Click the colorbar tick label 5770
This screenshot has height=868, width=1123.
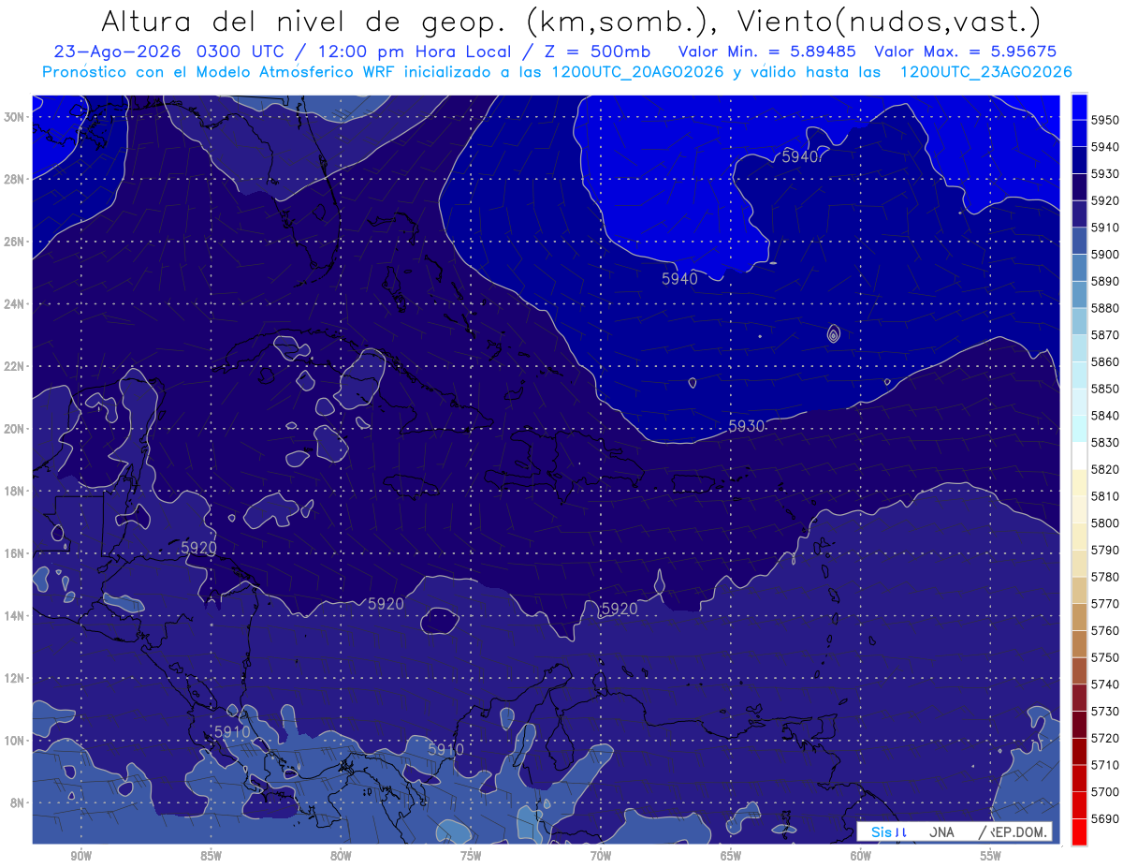point(1105,604)
